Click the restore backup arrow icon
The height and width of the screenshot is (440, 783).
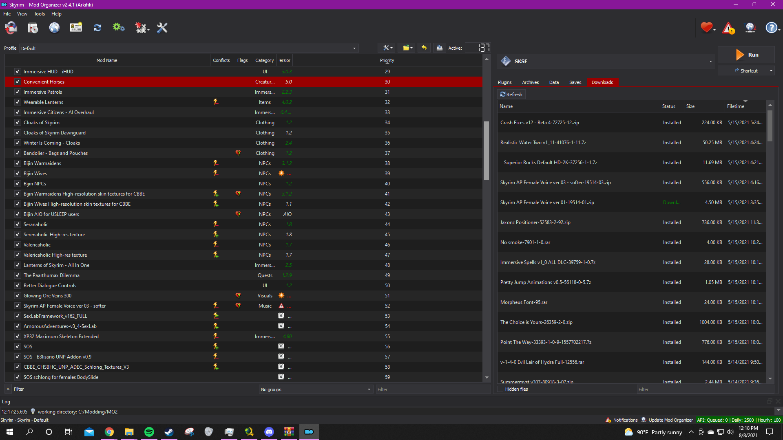[424, 48]
